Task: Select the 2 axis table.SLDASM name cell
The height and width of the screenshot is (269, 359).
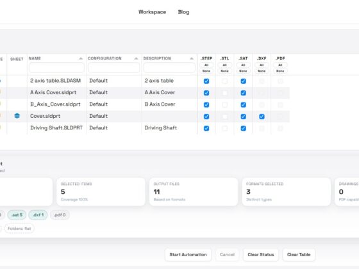Action: [57, 81]
